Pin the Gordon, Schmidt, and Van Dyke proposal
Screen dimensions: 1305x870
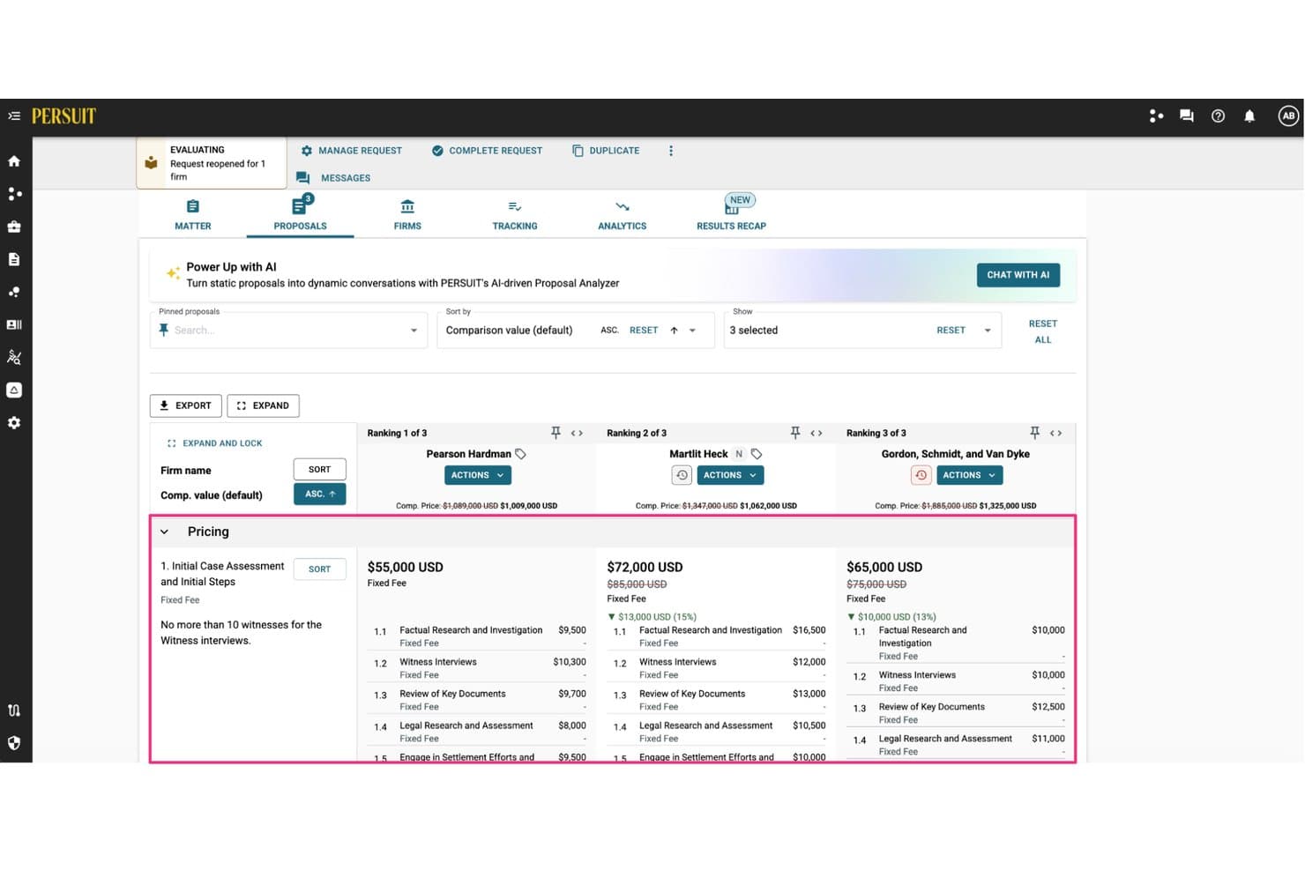[x=1035, y=433]
